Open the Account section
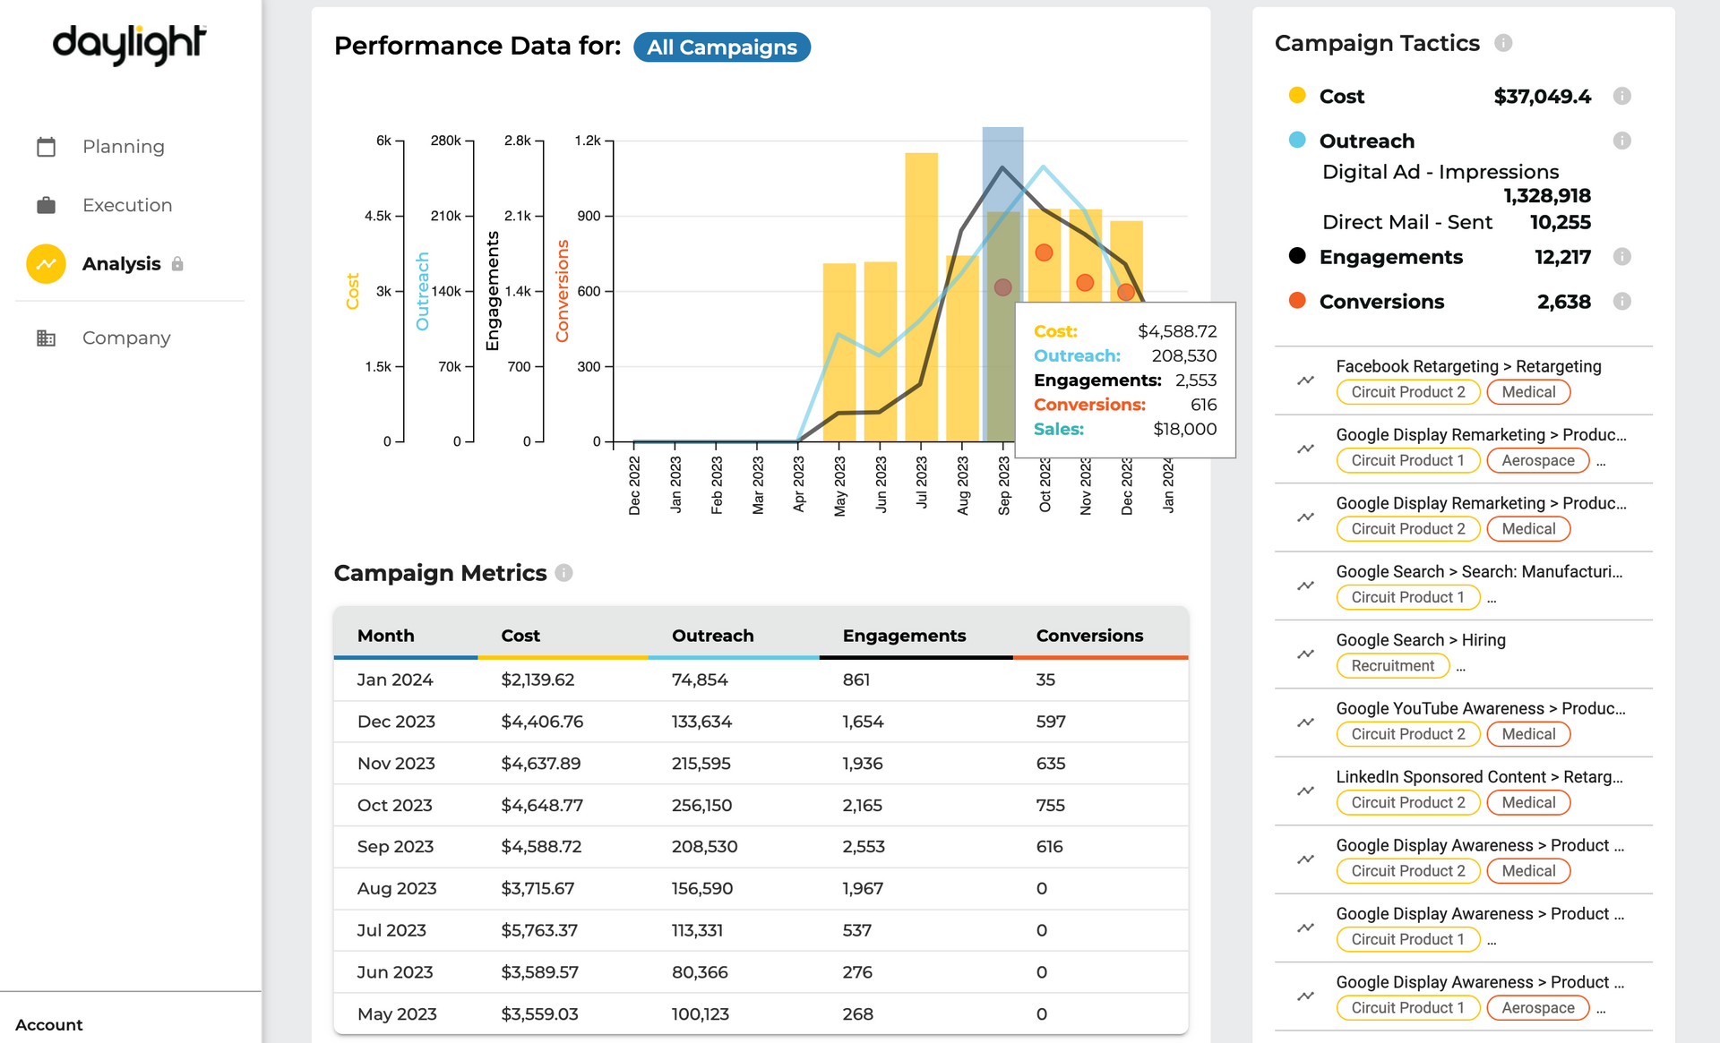The image size is (1720, 1043). point(49,1024)
